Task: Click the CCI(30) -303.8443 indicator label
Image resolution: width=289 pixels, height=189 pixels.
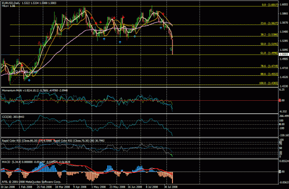Action: [13, 117]
